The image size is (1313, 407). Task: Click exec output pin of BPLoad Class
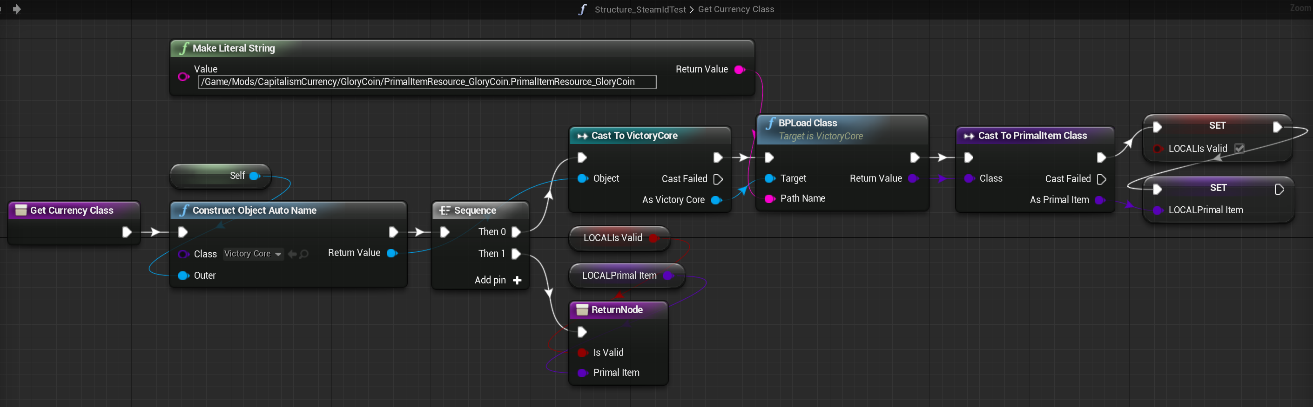pyautogui.click(x=915, y=158)
